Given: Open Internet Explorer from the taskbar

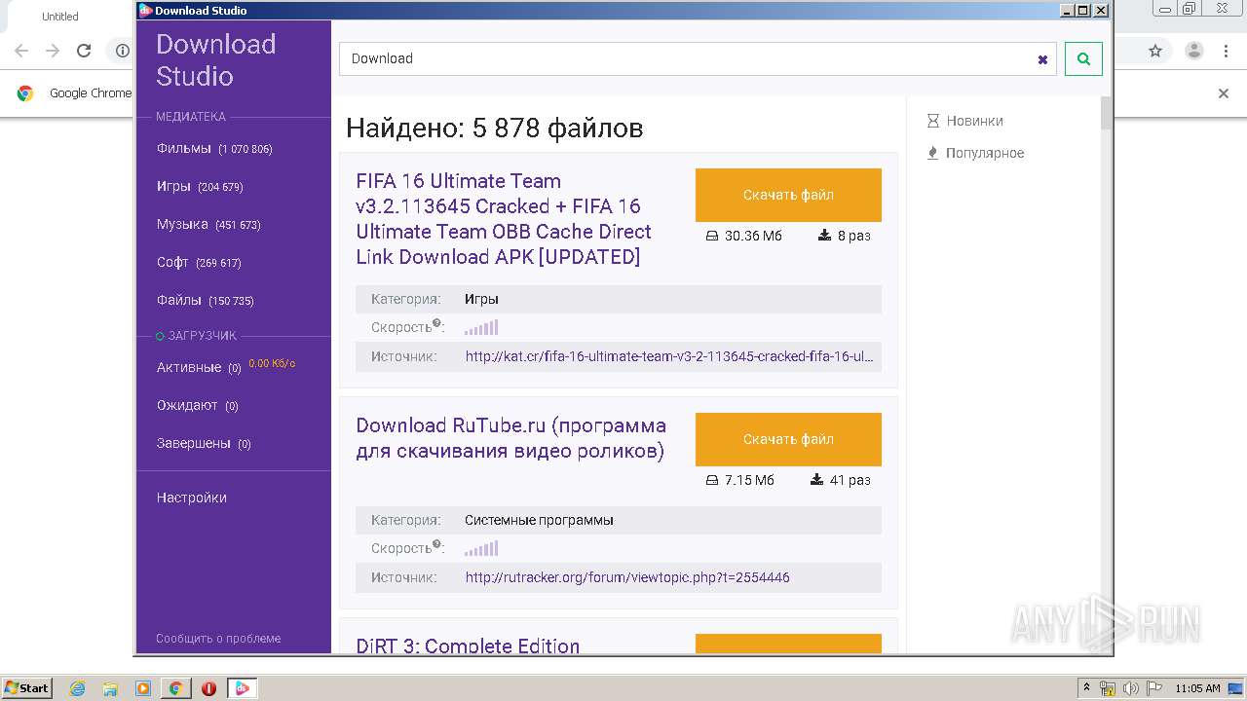Looking at the screenshot, I should pos(78,688).
